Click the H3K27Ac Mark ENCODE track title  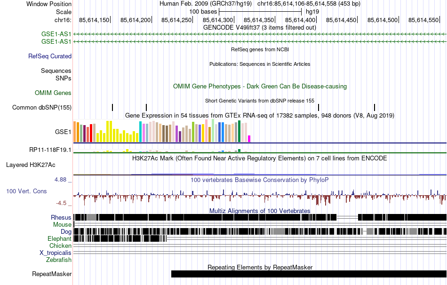[260, 158]
